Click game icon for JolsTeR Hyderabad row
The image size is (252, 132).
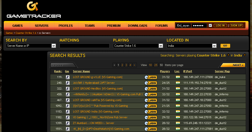pyautogui.click(x=68, y=83)
